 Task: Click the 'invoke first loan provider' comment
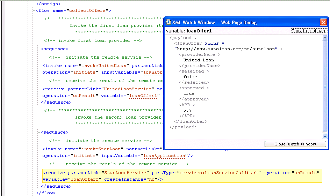[x=93, y=40]
